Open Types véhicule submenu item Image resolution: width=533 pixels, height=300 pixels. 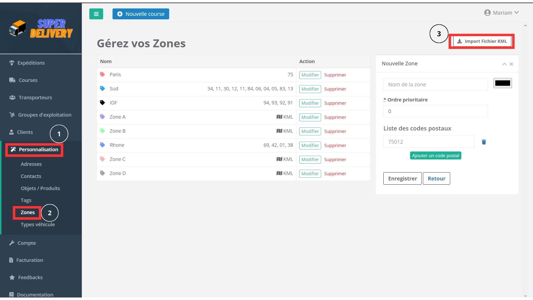click(38, 224)
